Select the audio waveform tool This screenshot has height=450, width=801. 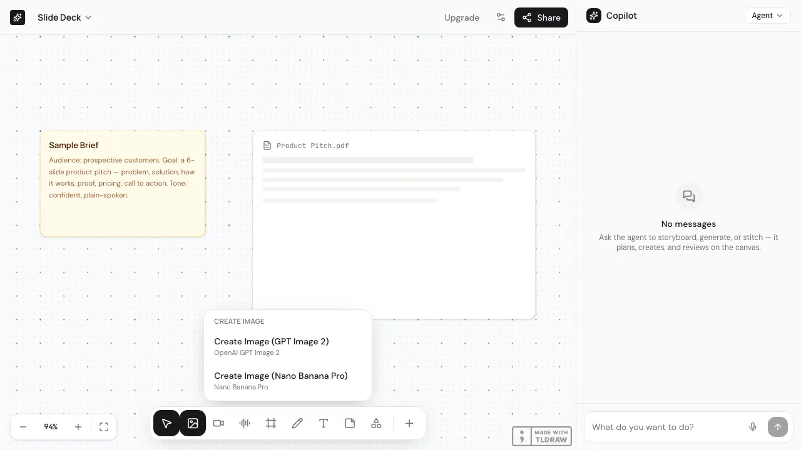pyautogui.click(x=245, y=423)
